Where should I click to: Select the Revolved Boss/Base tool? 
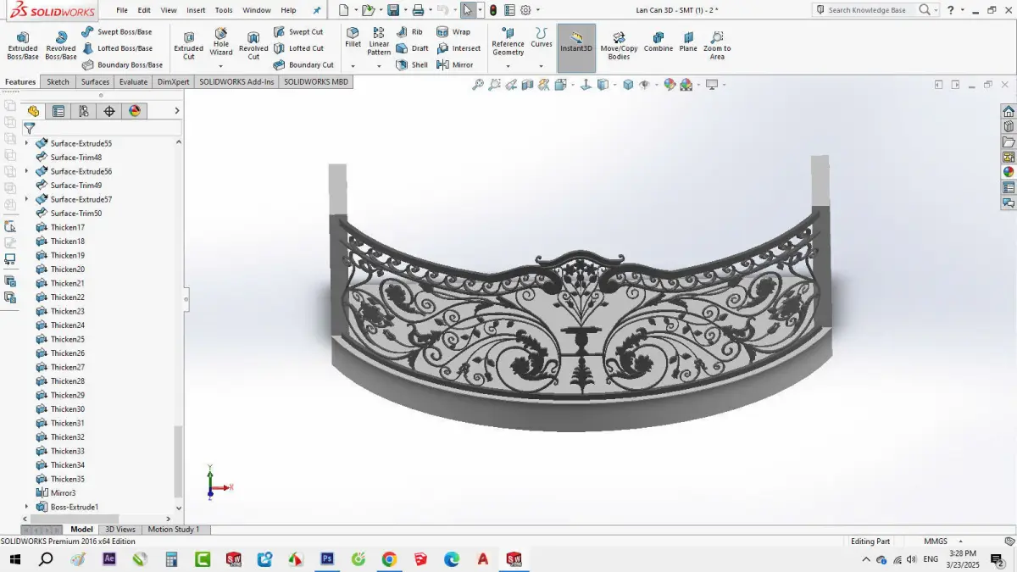point(60,46)
